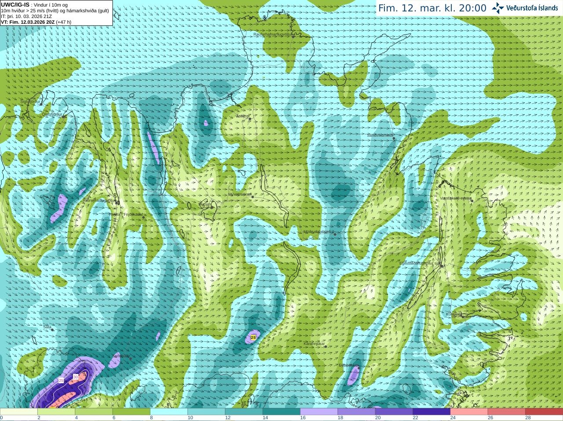Image resolution: width=563 pixels, height=421 pixels.
Task: Click the Ásbyrgi station label
Action: (x=242, y=116)
